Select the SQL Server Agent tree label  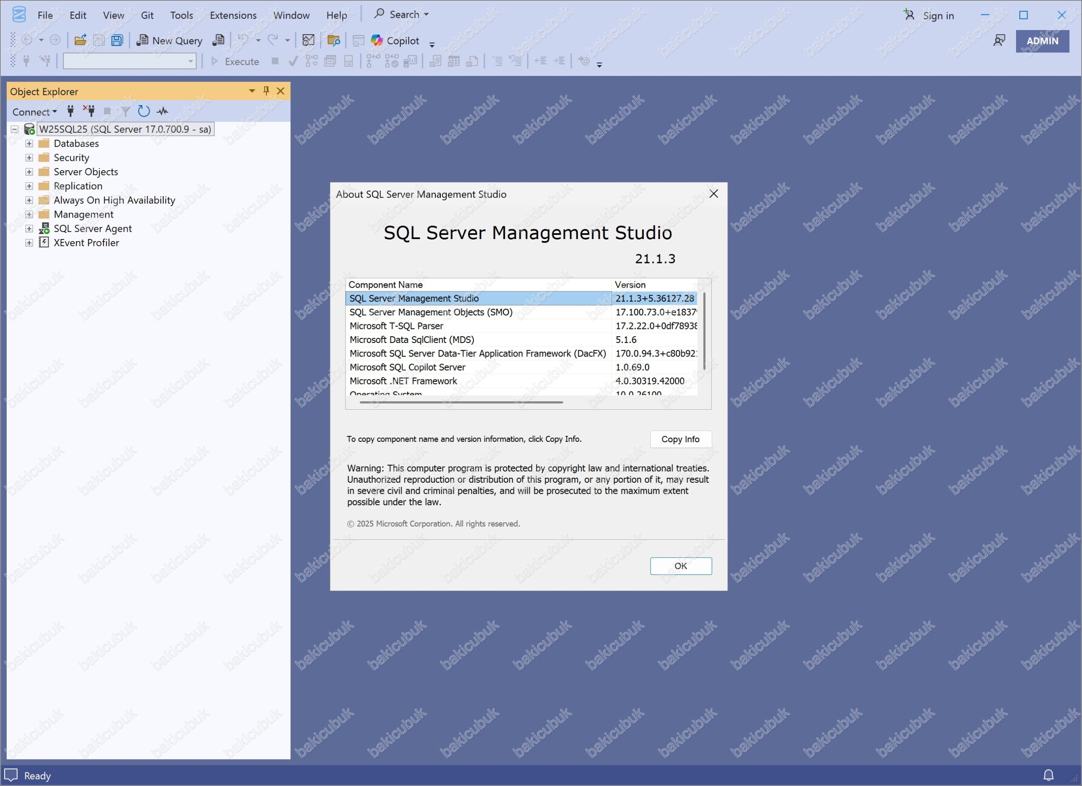[93, 229]
